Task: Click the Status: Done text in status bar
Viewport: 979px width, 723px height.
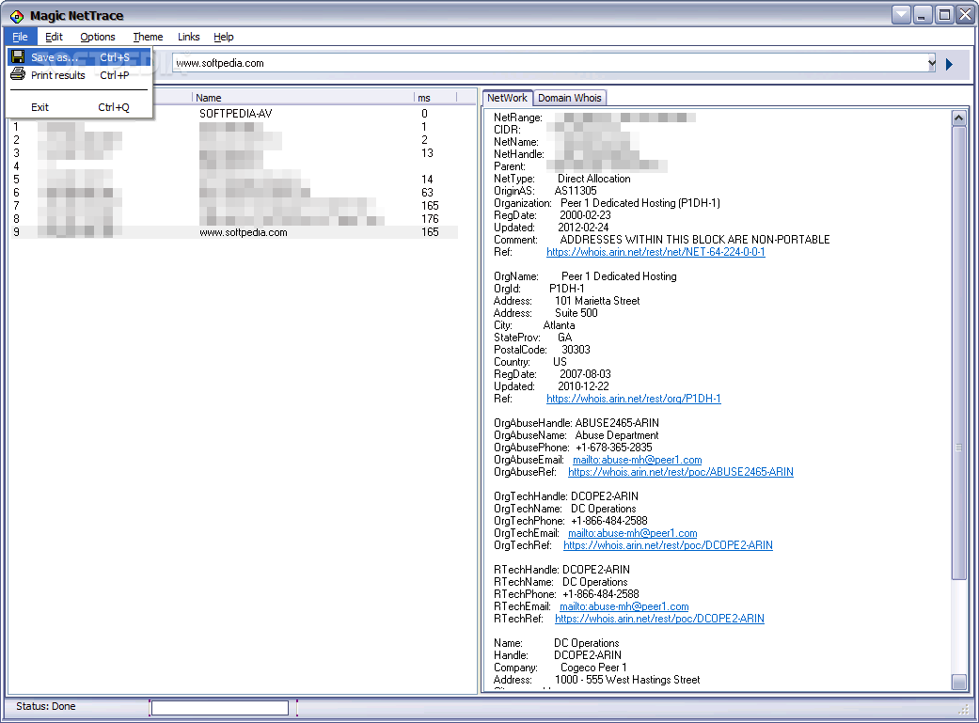Action: click(x=45, y=706)
